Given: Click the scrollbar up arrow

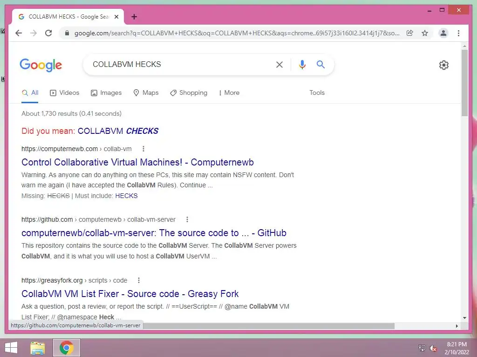Looking at the screenshot, I should click(464, 46).
